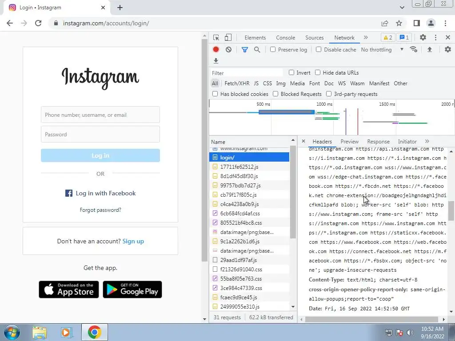Open network panel settings gear

(448, 50)
